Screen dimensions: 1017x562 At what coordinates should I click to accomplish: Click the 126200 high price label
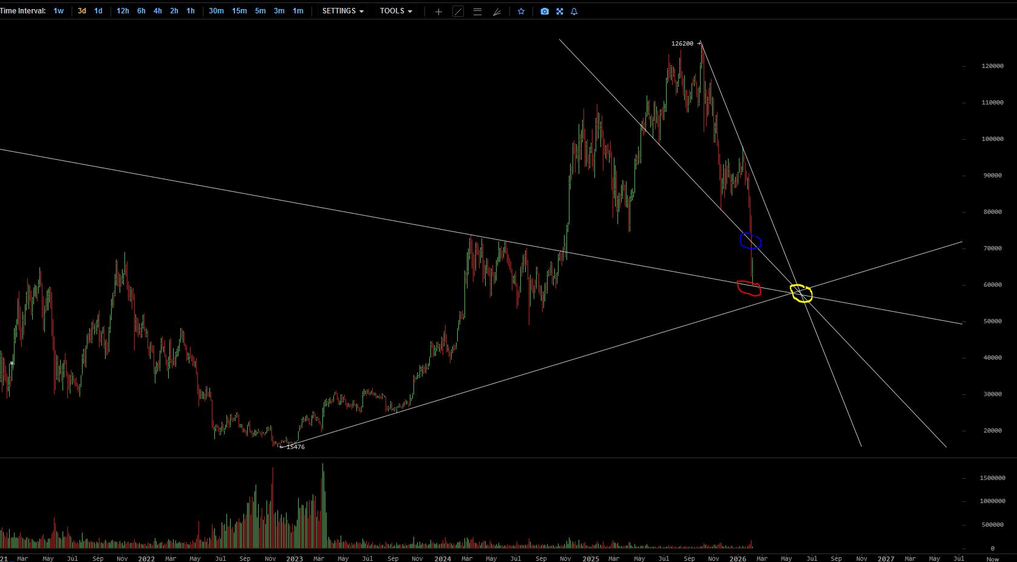(x=682, y=44)
